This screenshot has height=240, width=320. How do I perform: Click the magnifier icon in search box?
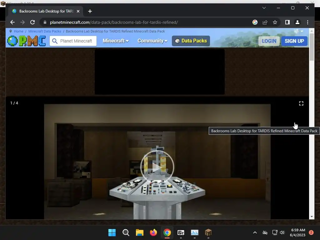[55, 41]
